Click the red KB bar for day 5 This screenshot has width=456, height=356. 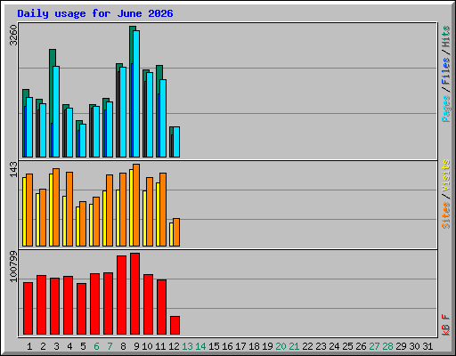(81, 309)
